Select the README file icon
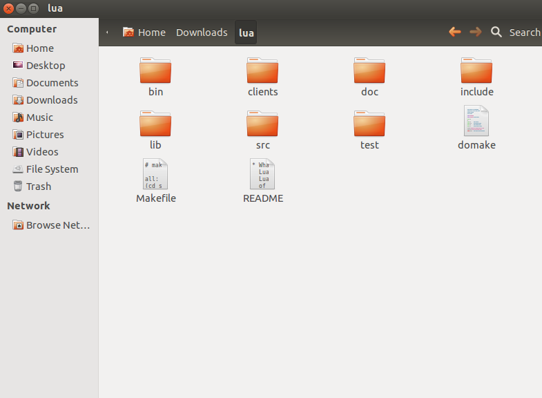The width and height of the screenshot is (542, 398). [262, 174]
